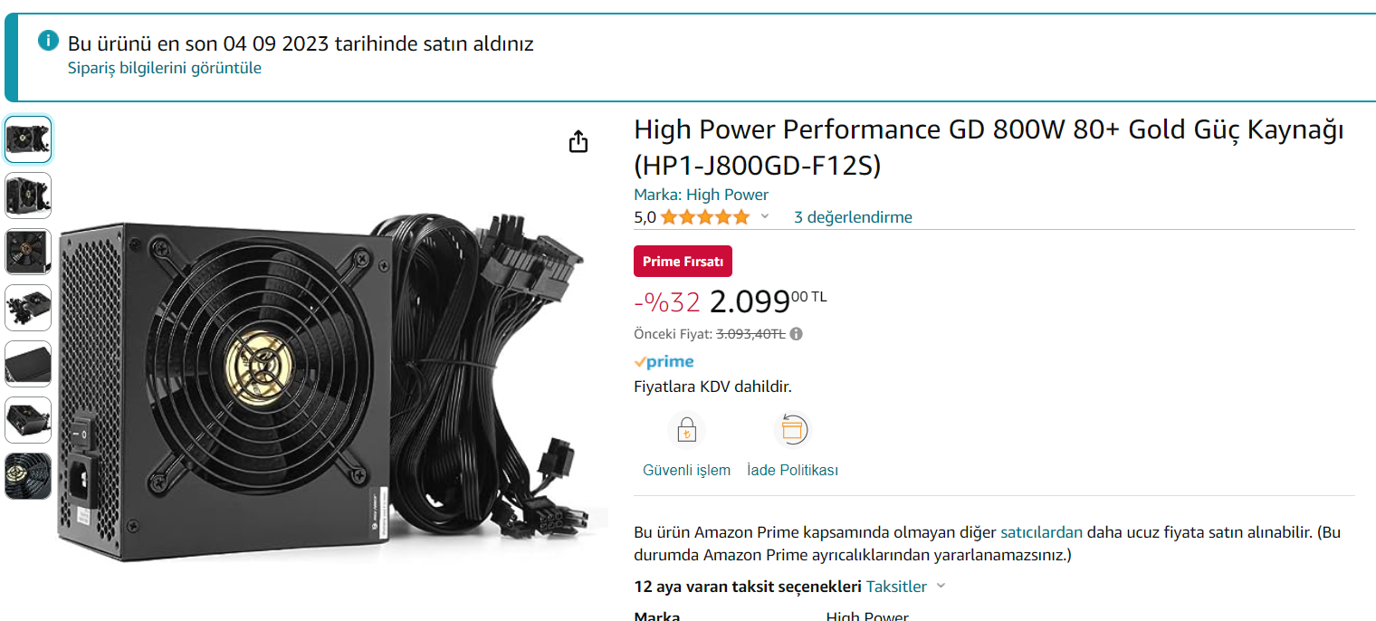Click the share icon above product image
Viewport: 1376px width, 621px height.
(578, 141)
